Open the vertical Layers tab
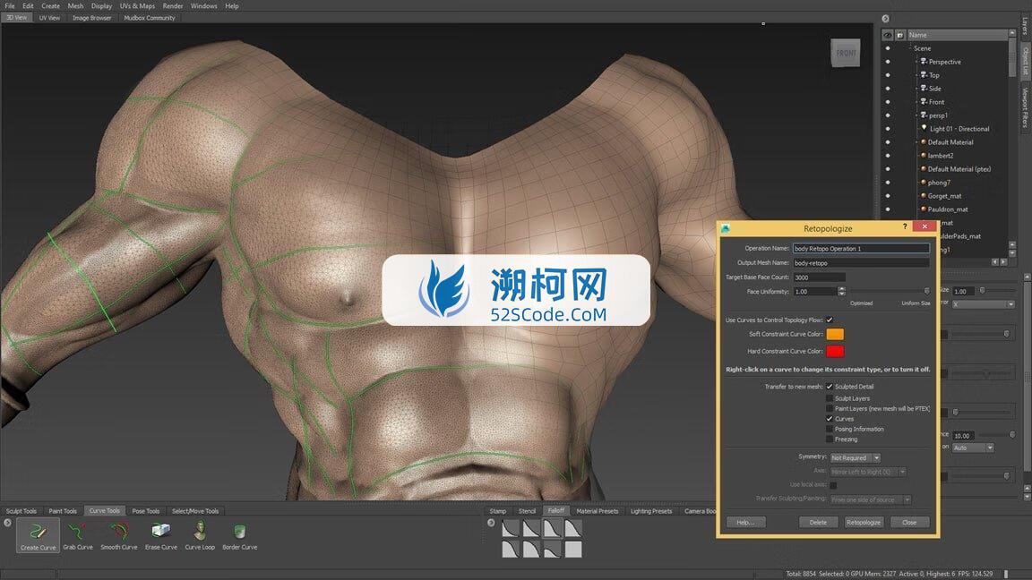The image size is (1032, 580). (1025, 26)
